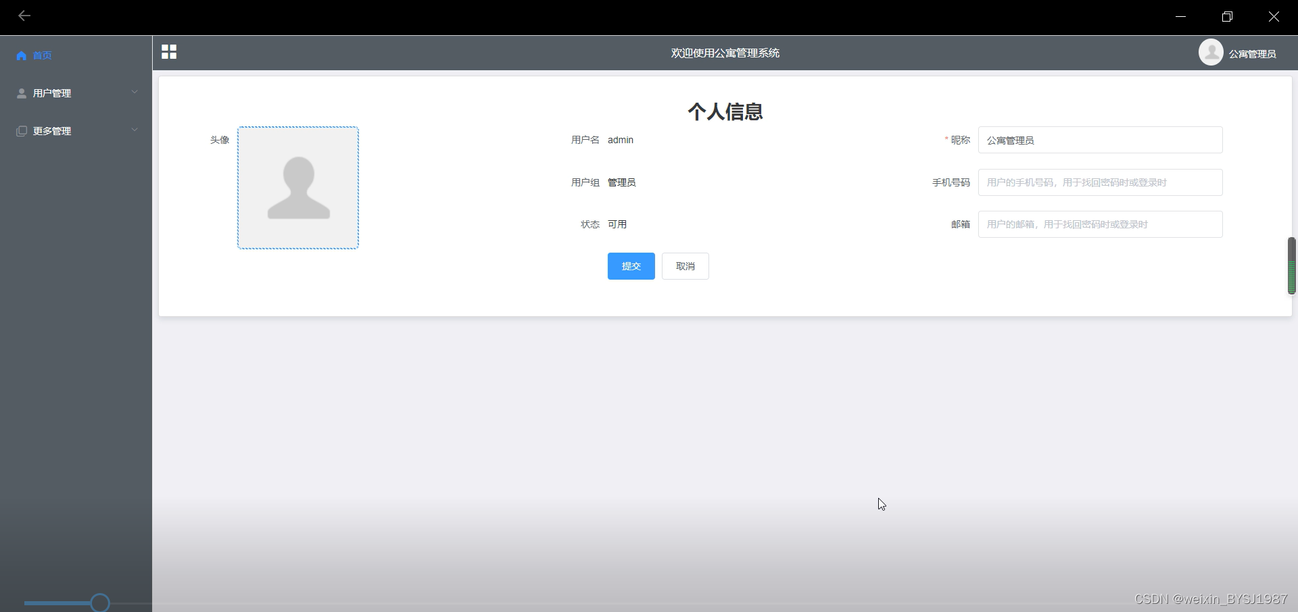Click the vertical scrollbar thumb on the right
1298x612 pixels.
point(1291,265)
